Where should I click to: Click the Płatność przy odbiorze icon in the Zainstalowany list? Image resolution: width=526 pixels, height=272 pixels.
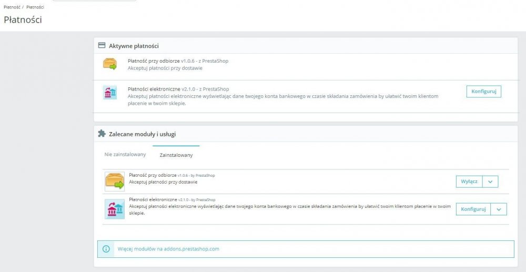pos(115,182)
